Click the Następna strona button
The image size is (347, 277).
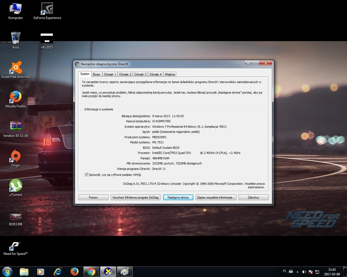[x=178, y=197]
